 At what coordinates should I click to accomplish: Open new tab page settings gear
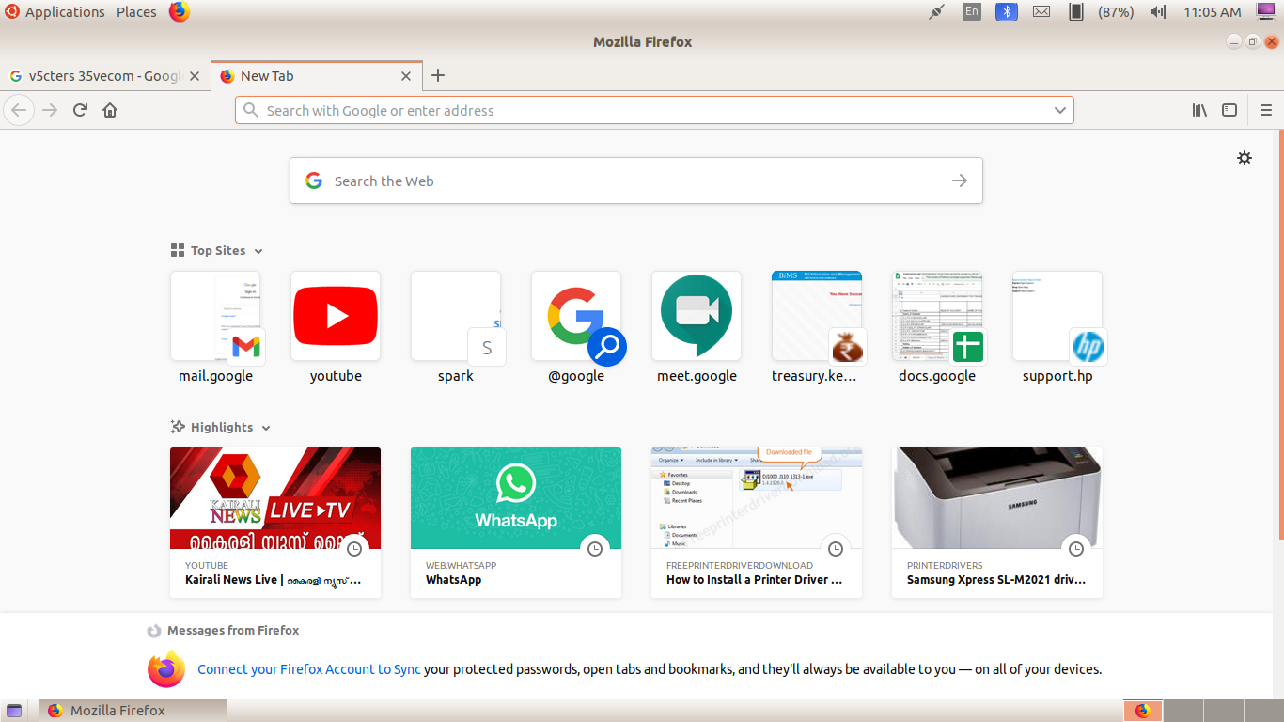[x=1244, y=158]
